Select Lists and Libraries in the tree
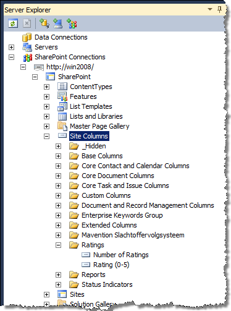 (96, 116)
